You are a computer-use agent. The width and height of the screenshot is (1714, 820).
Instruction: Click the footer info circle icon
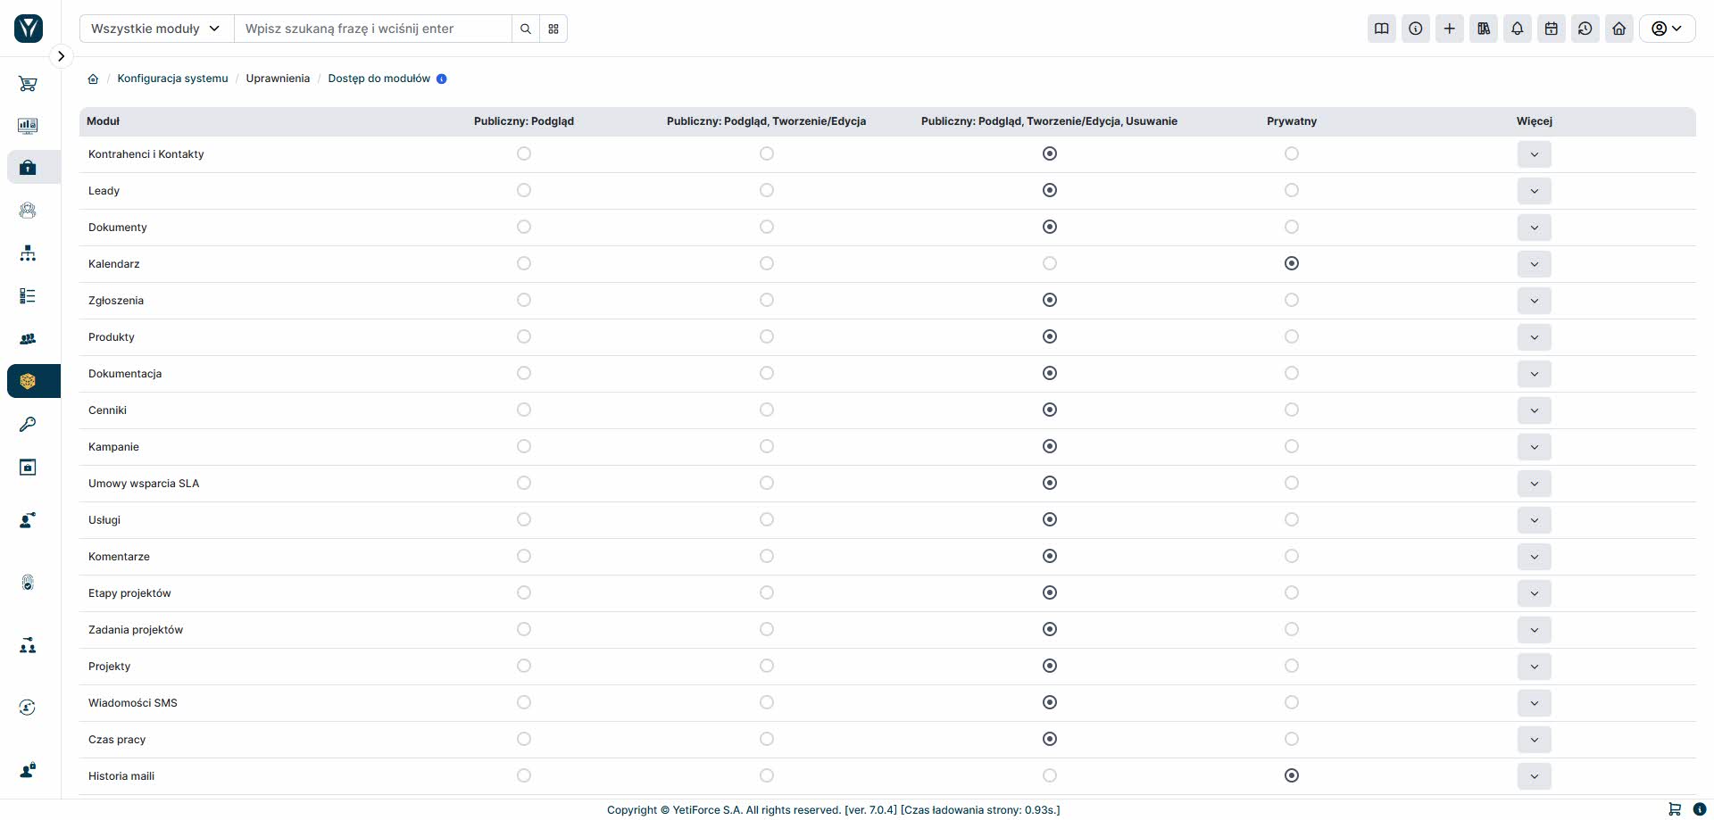pyautogui.click(x=1700, y=809)
